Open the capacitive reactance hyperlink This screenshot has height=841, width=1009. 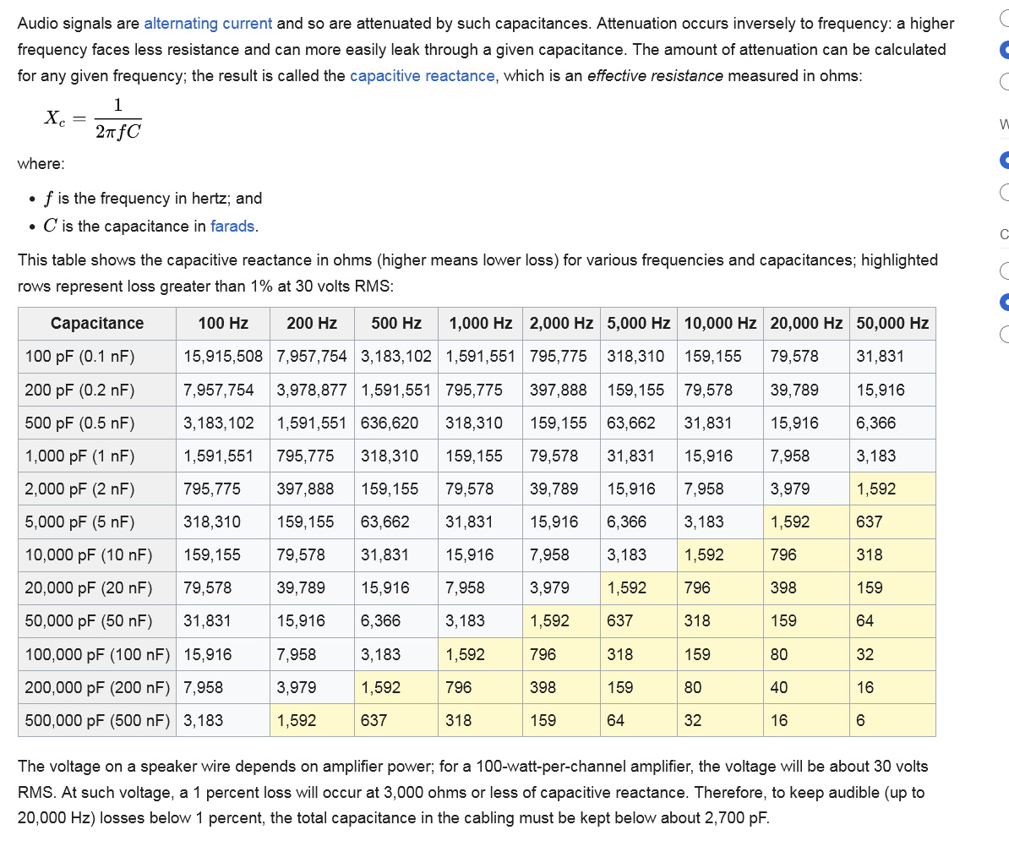(422, 76)
